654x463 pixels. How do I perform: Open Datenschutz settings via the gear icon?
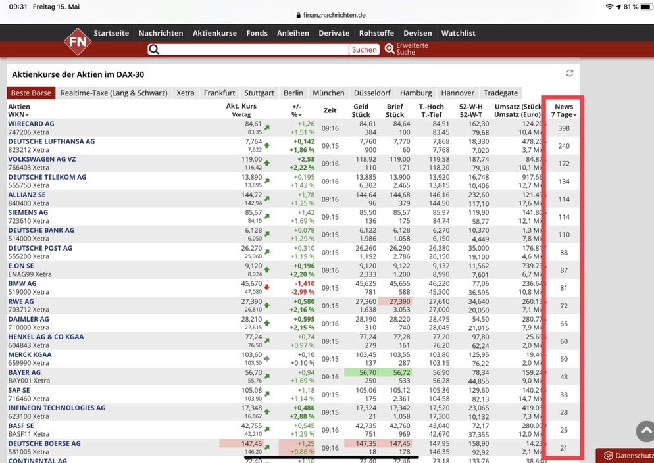point(607,455)
